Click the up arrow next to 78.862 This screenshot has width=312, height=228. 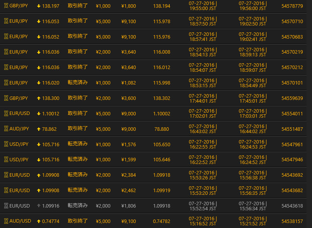(39, 129)
